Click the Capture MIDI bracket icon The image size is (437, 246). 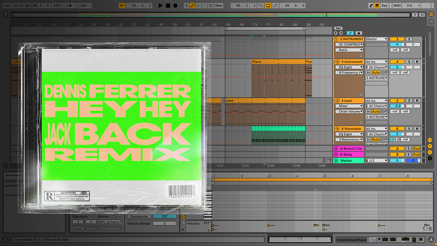(205, 5)
